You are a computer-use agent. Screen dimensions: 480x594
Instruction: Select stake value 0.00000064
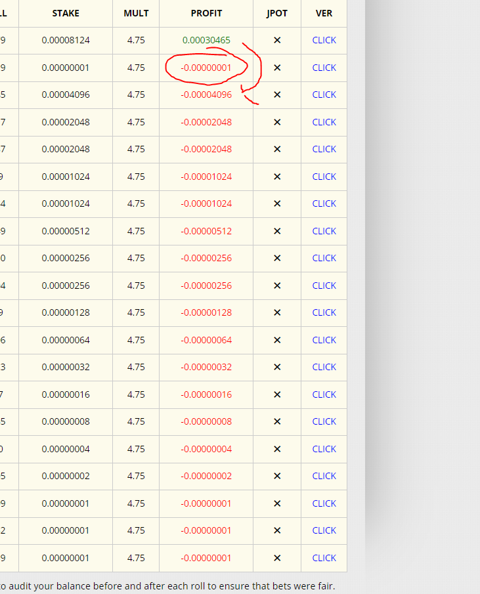[66, 340]
